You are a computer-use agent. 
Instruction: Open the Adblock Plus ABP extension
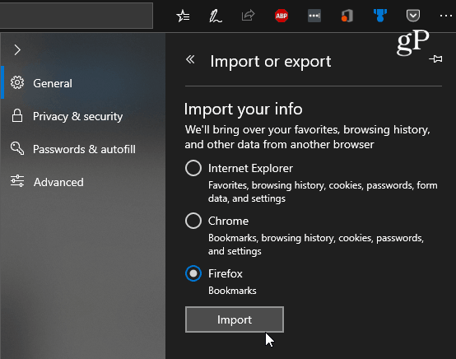[x=282, y=16]
